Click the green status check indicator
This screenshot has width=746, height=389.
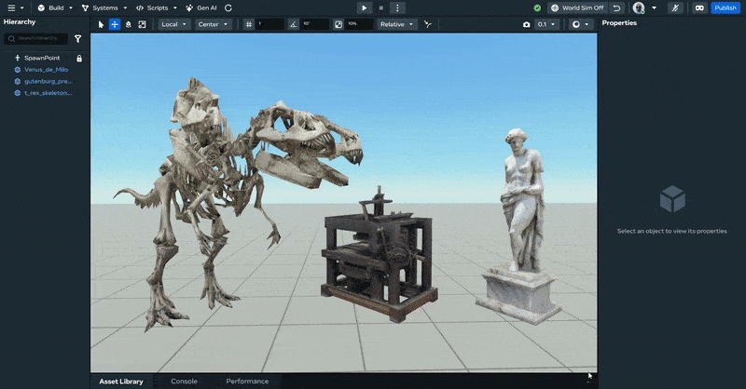pyautogui.click(x=537, y=8)
